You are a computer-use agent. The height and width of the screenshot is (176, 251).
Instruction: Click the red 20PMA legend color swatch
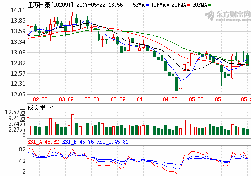tap(189, 5)
